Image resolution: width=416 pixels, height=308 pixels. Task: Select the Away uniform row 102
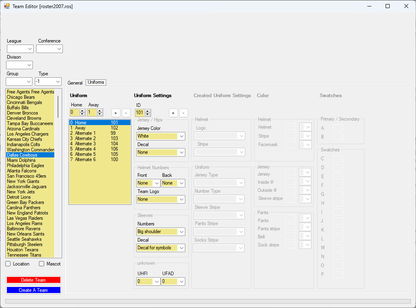[100, 128]
